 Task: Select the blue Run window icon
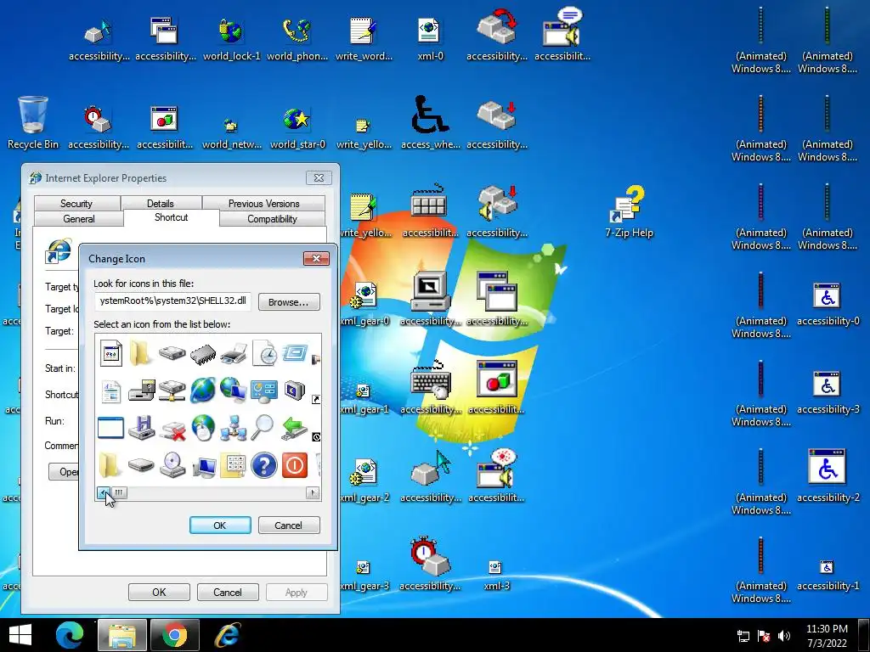[x=295, y=352]
